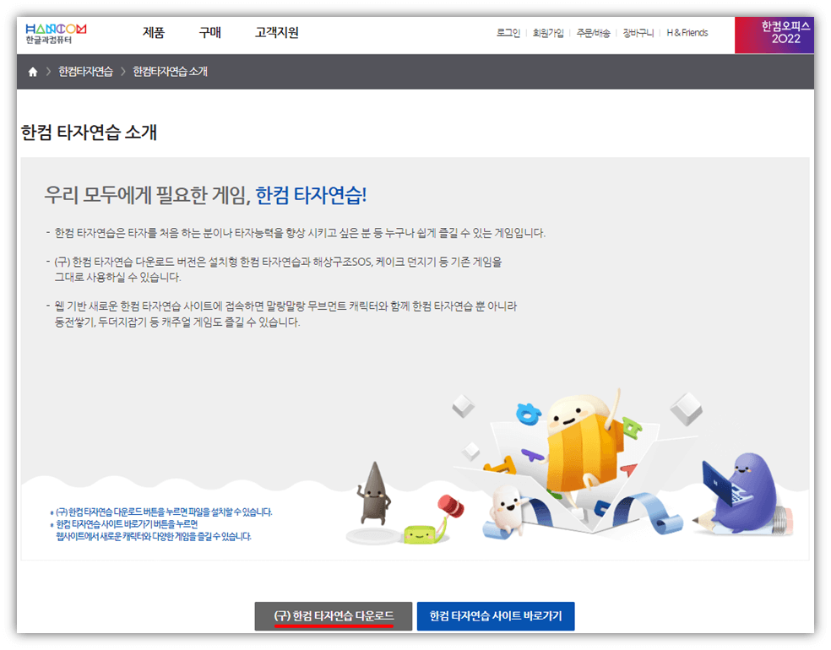Click the 한컴오피스 2022 banner
The image size is (831, 650).
774,35
